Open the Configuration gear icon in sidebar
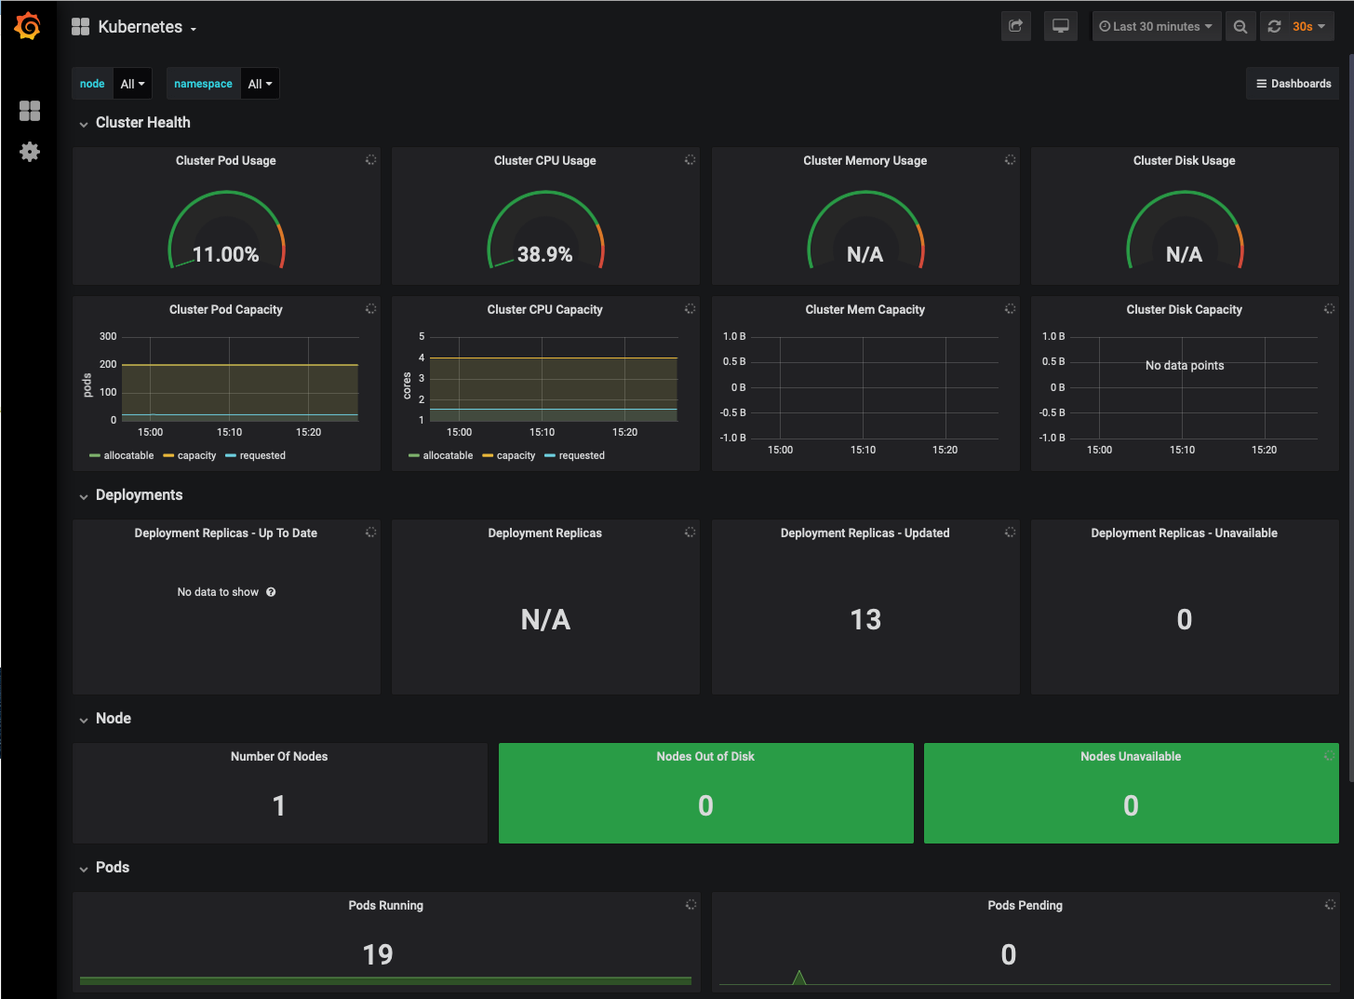Viewport: 1354px width, 999px height. point(30,152)
